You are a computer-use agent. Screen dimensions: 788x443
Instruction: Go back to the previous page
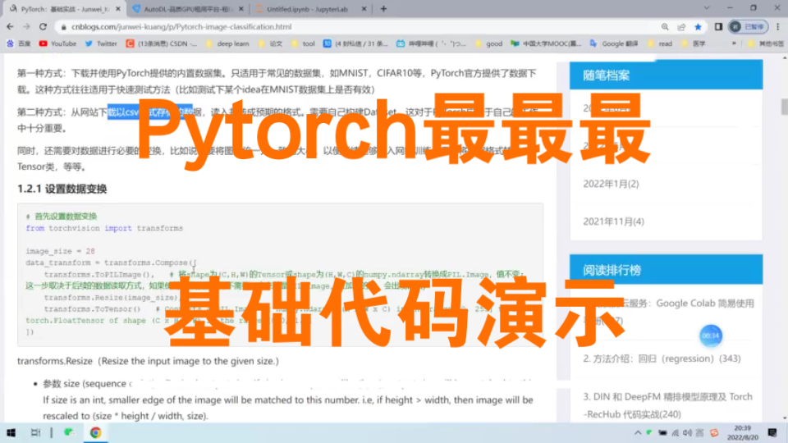click(x=11, y=26)
